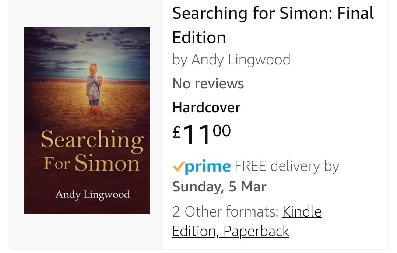This screenshot has width=397, height=253.
Task: Click the large "11" in the price
Action: click(197, 134)
